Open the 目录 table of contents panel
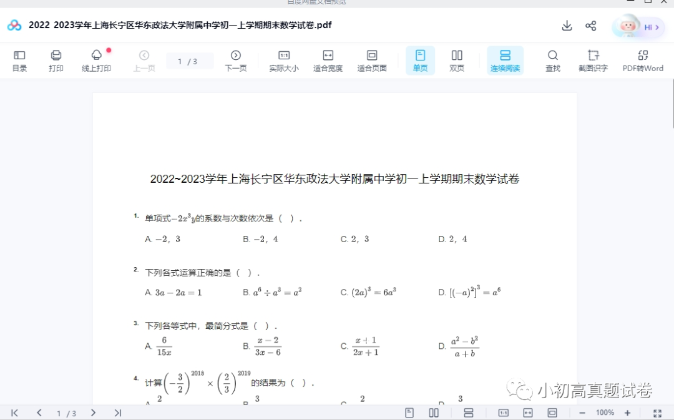 19,61
